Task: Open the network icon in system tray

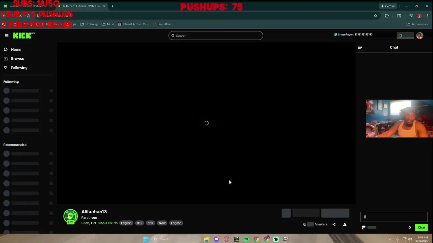Action: pyautogui.click(x=404, y=239)
